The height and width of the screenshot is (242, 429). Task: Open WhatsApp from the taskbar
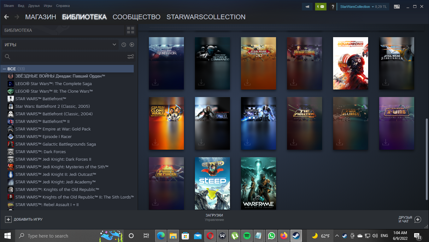pos(271,236)
